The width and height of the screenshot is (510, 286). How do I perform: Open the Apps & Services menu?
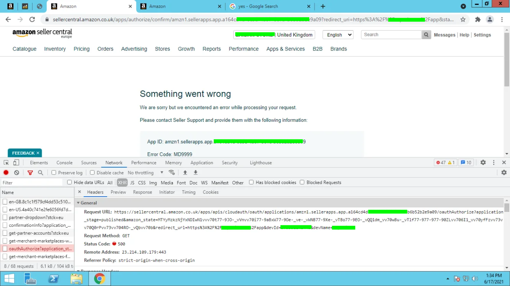point(285,49)
